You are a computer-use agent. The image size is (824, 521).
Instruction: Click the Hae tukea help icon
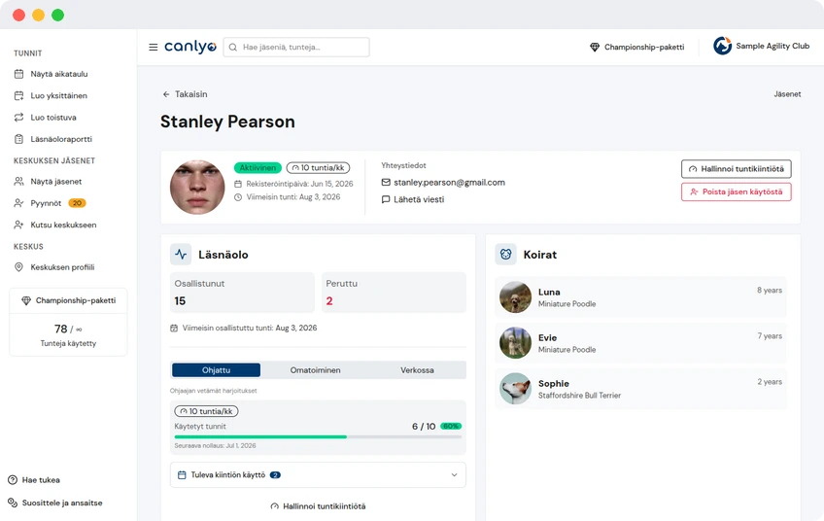13,480
